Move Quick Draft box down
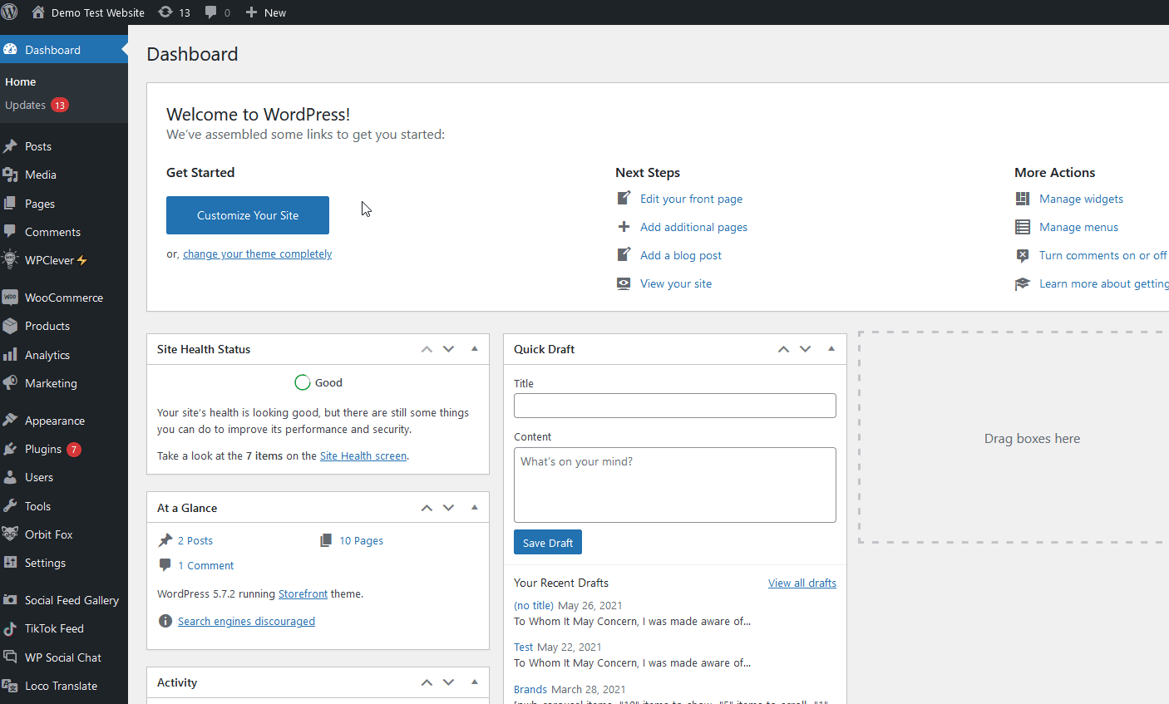Image resolution: width=1169 pixels, height=704 pixels. tap(806, 349)
